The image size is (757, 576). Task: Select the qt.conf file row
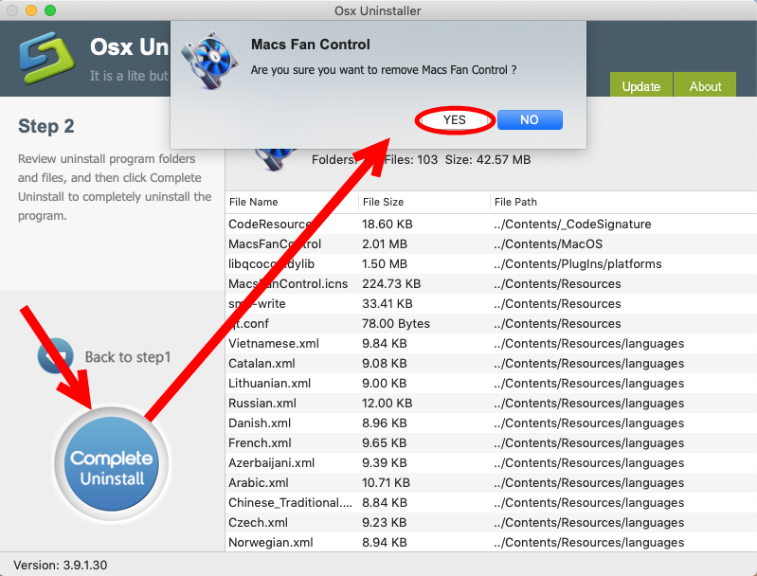pyautogui.click(x=491, y=323)
